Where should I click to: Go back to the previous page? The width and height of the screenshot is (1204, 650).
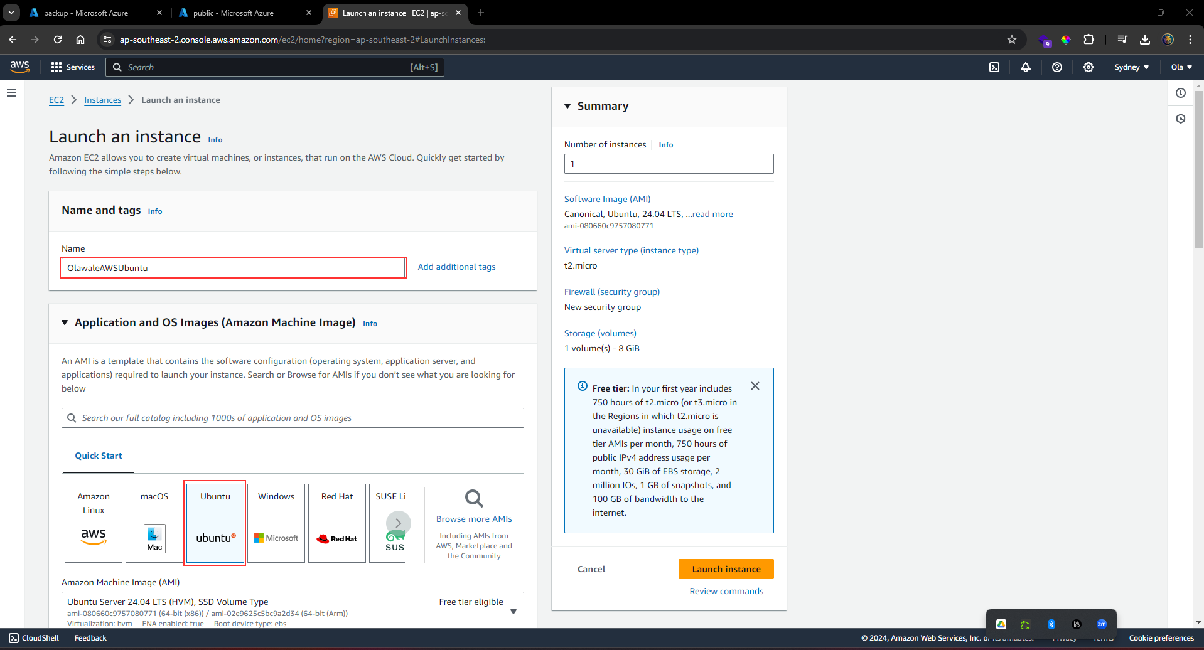pos(13,40)
